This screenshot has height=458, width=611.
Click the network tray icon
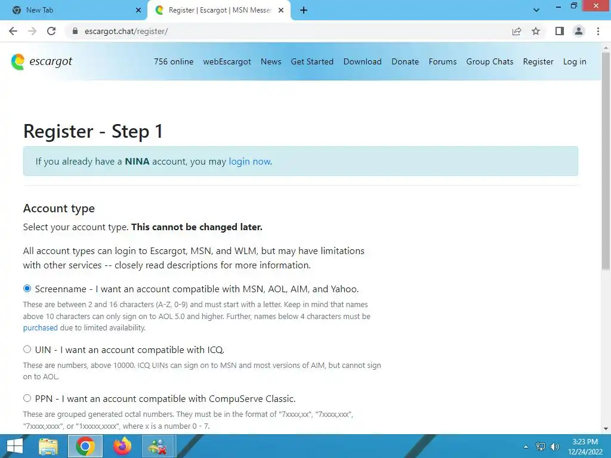coord(541,447)
